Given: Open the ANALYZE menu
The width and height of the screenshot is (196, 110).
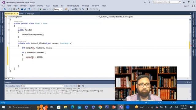Looking at the screenshot, I should coord(85,6).
